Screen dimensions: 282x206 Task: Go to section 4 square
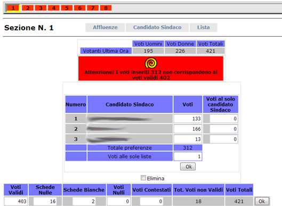pos(54,8)
